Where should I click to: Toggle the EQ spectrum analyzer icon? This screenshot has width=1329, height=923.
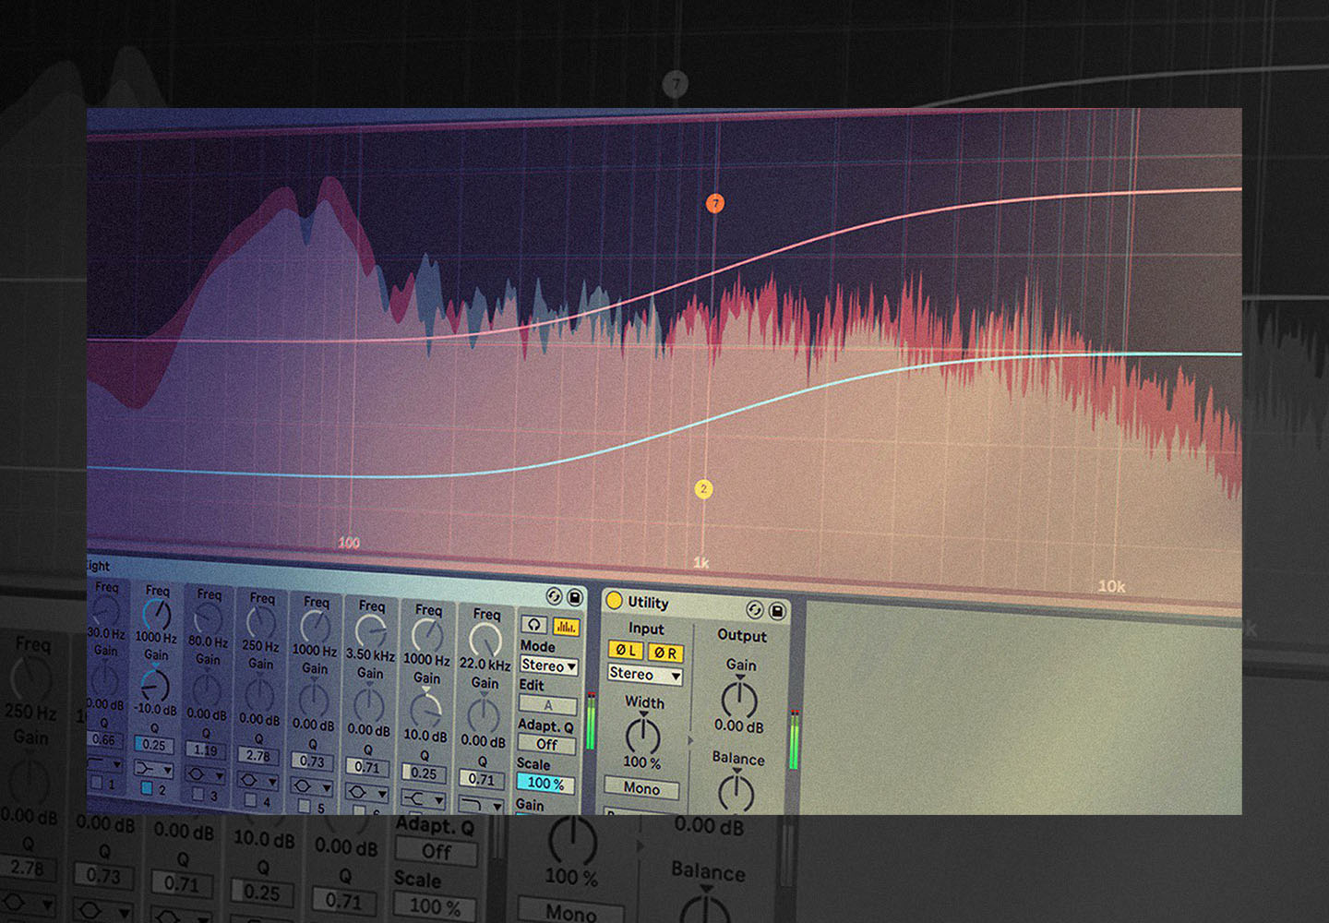click(567, 627)
